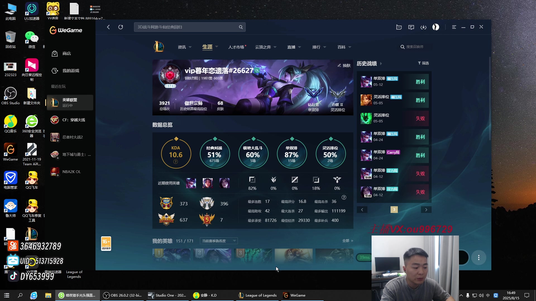The image size is (536, 301).
Task: Select 地下城与勇士 in the sidebar
Action: [70, 154]
